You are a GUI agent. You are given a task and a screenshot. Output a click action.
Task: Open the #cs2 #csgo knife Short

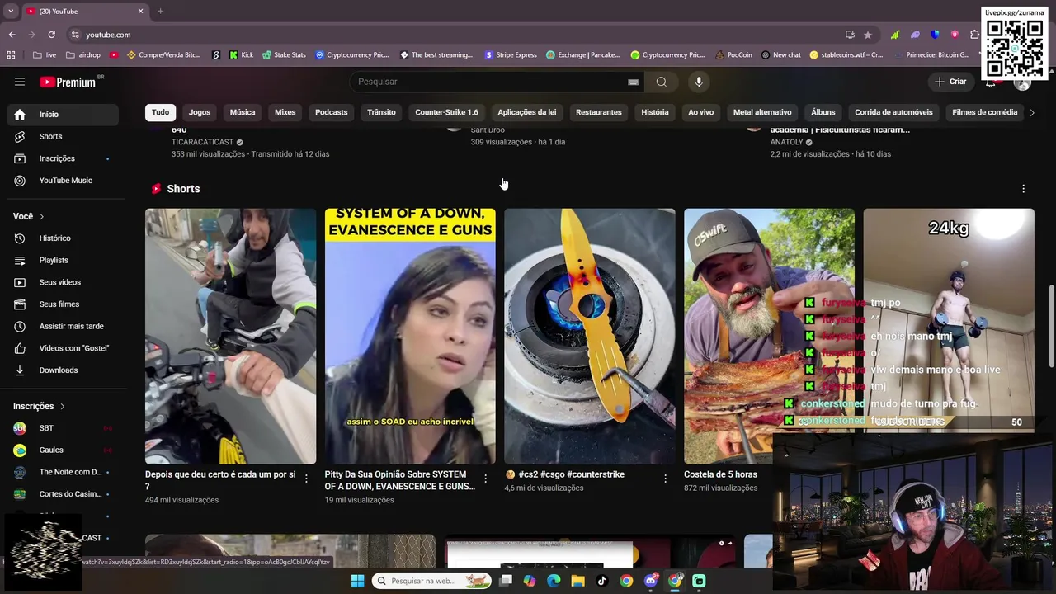point(590,336)
